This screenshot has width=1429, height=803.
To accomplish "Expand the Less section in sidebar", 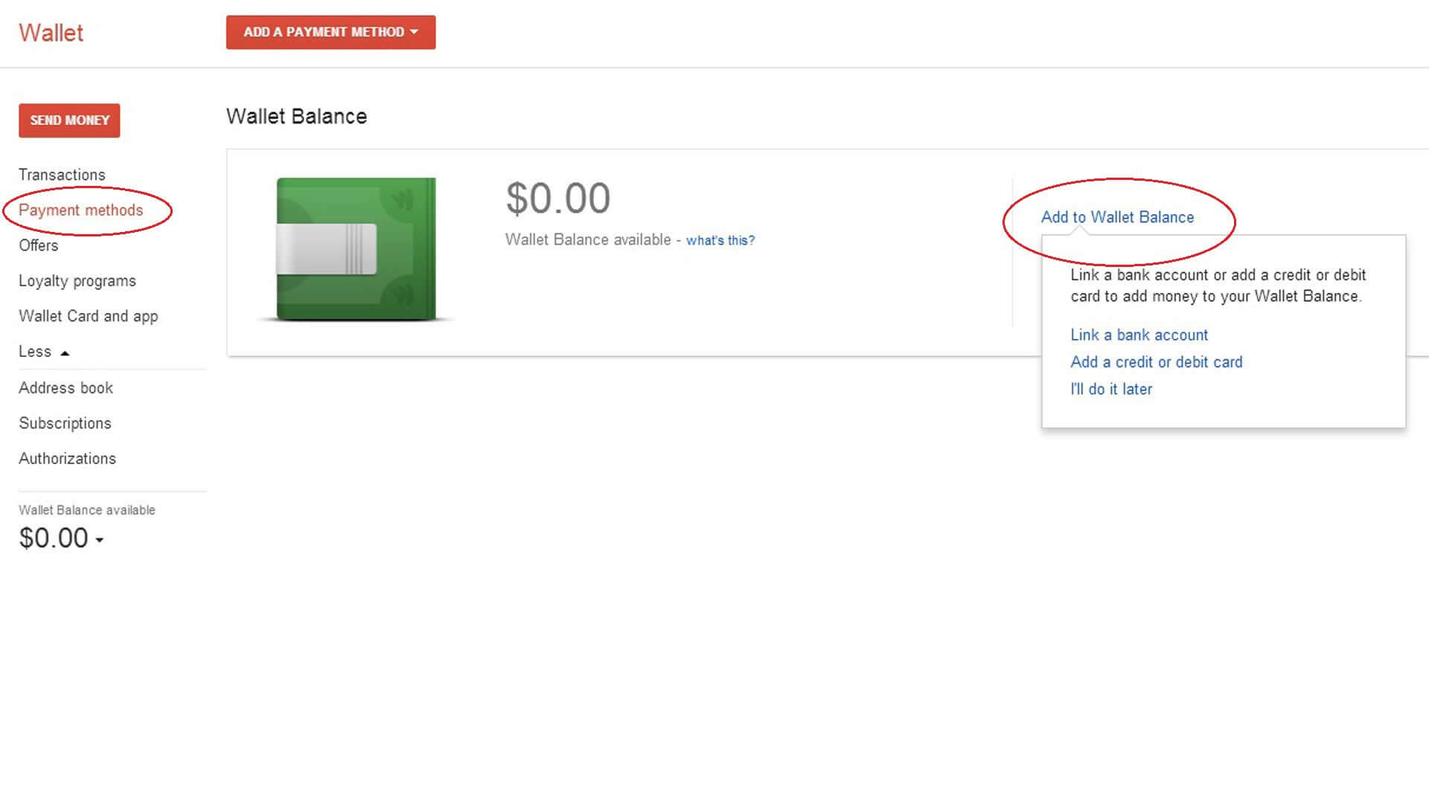I will point(43,351).
